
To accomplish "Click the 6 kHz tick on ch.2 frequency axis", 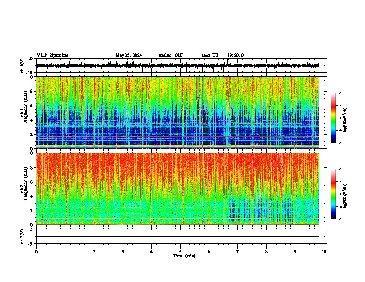I will click(x=32, y=182).
